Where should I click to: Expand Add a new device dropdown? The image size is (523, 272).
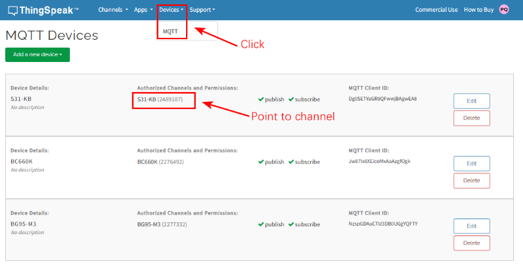point(37,55)
